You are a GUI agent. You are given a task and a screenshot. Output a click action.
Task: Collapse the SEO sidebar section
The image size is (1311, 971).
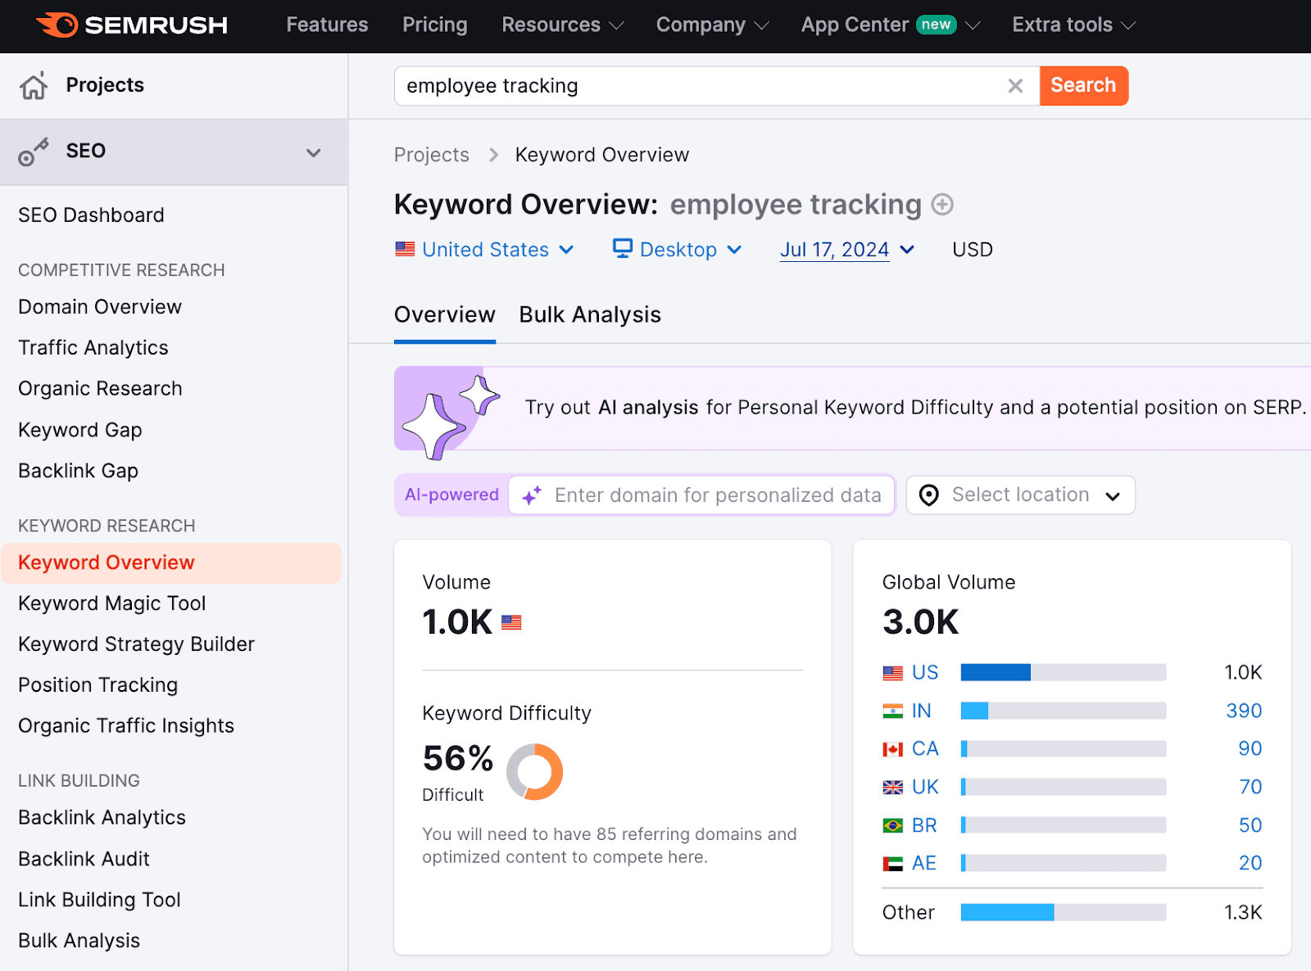click(313, 152)
